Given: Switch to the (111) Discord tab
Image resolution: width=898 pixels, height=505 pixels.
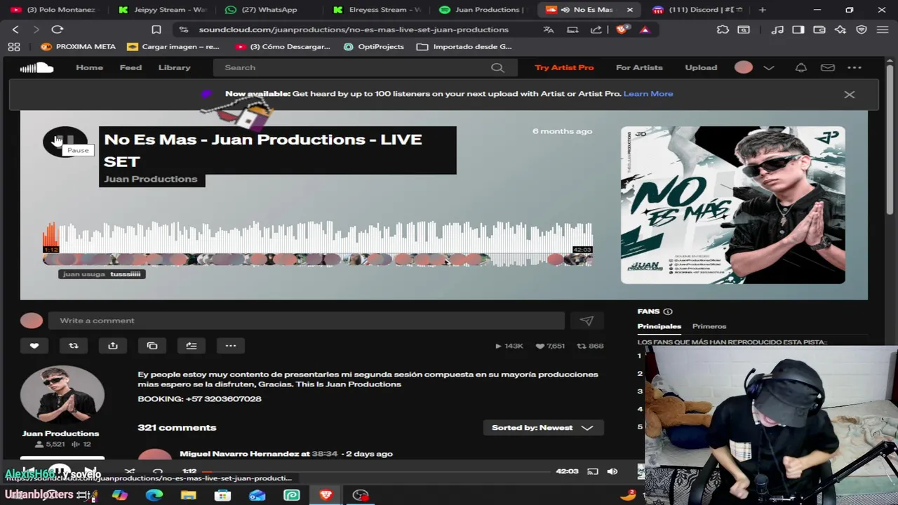Looking at the screenshot, I should (697, 10).
